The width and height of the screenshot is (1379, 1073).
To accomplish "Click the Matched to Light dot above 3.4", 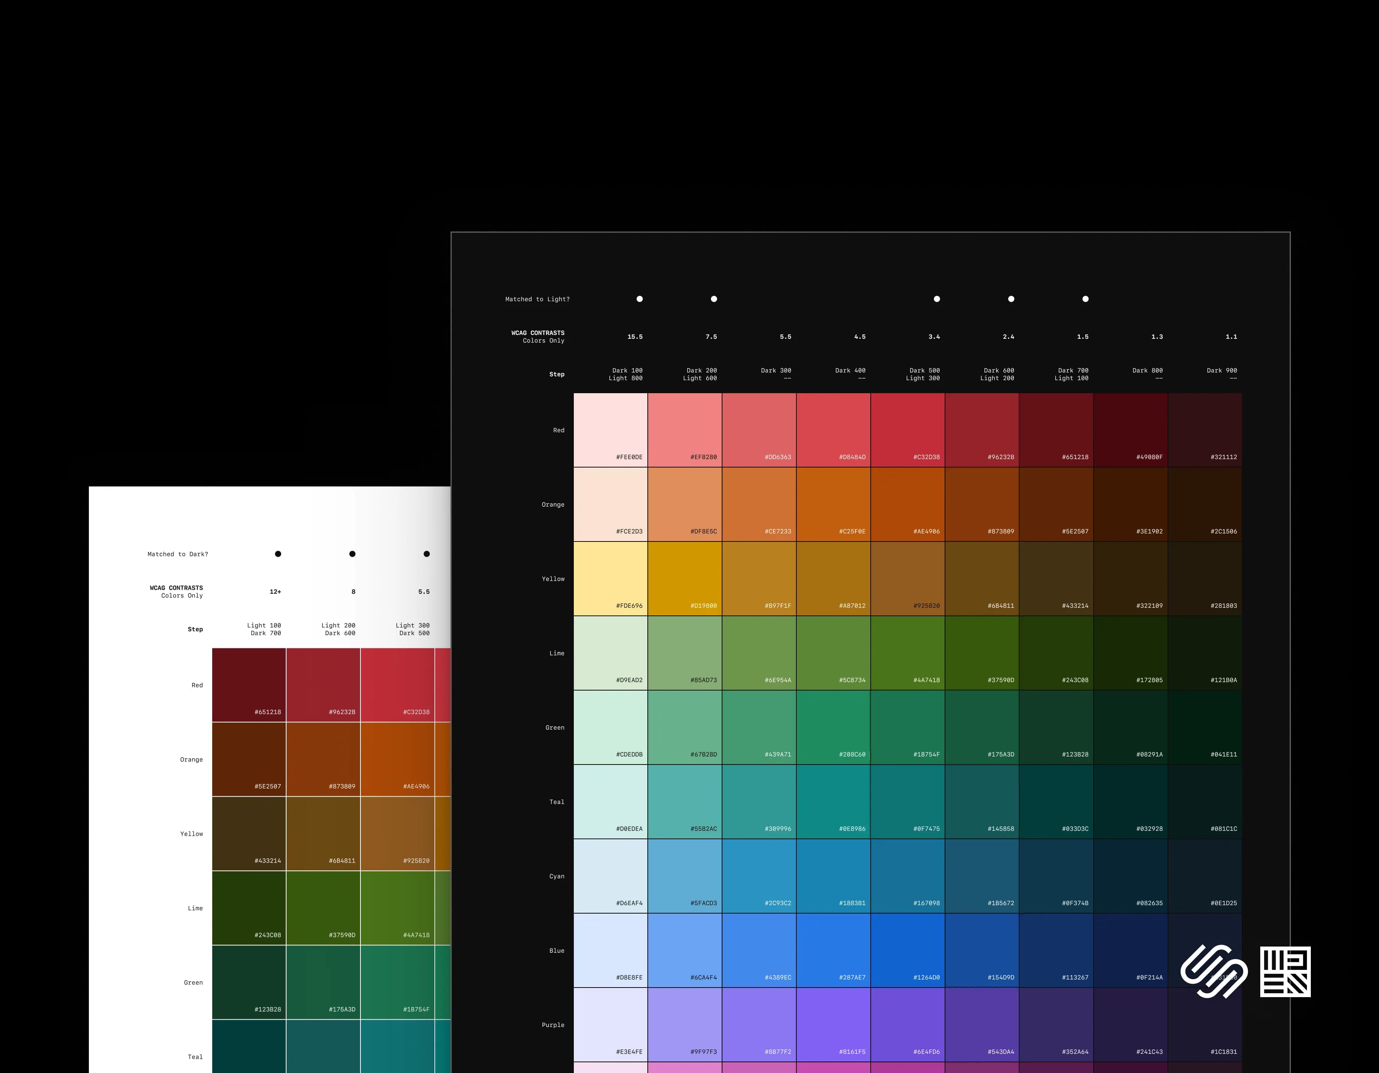I will (937, 299).
